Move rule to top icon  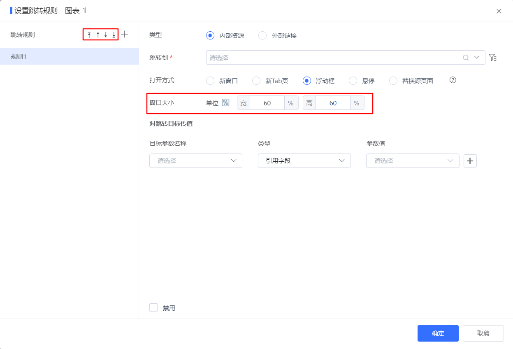tap(89, 35)
